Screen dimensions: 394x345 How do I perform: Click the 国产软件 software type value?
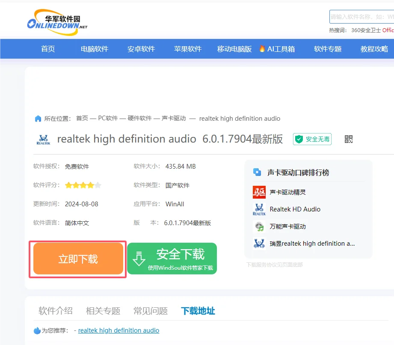(178, 186)
